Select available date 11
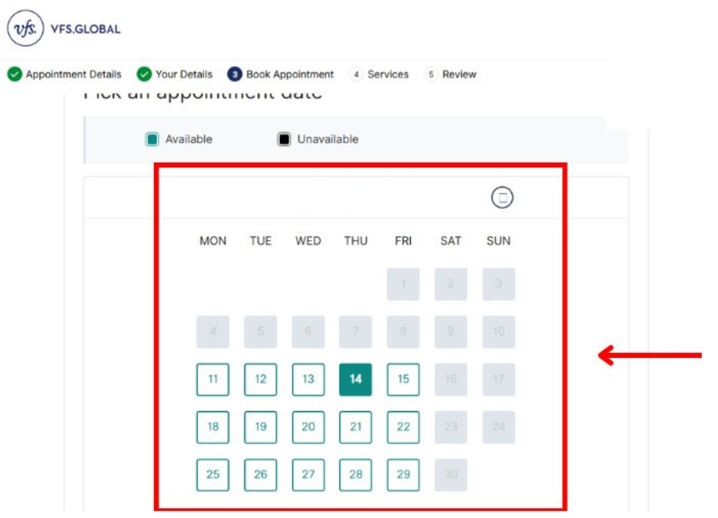 pos(213,379)
